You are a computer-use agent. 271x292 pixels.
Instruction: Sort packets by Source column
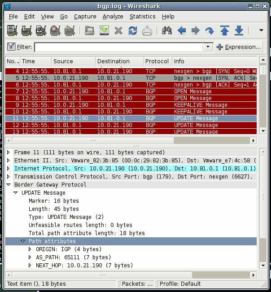pos(74,61)
